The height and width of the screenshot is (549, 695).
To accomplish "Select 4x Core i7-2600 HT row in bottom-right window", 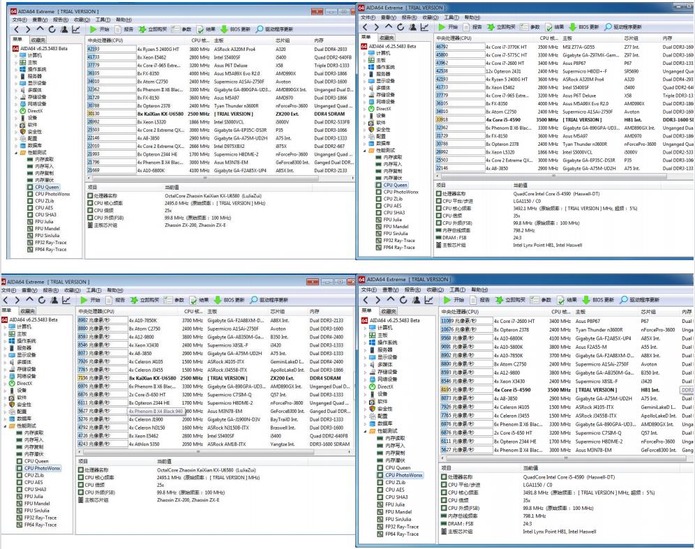I will (x=567, y=322).
